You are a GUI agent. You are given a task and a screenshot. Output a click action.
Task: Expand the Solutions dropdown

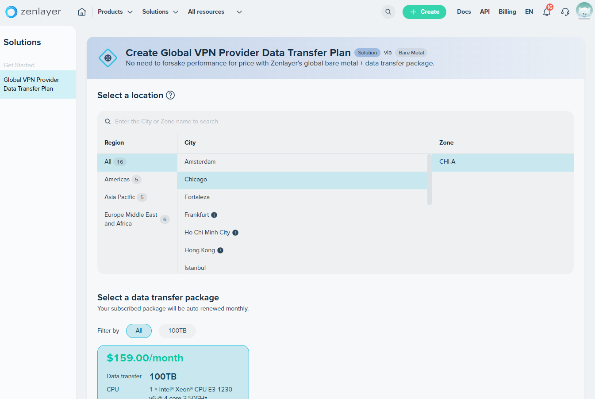click(160, 12)
